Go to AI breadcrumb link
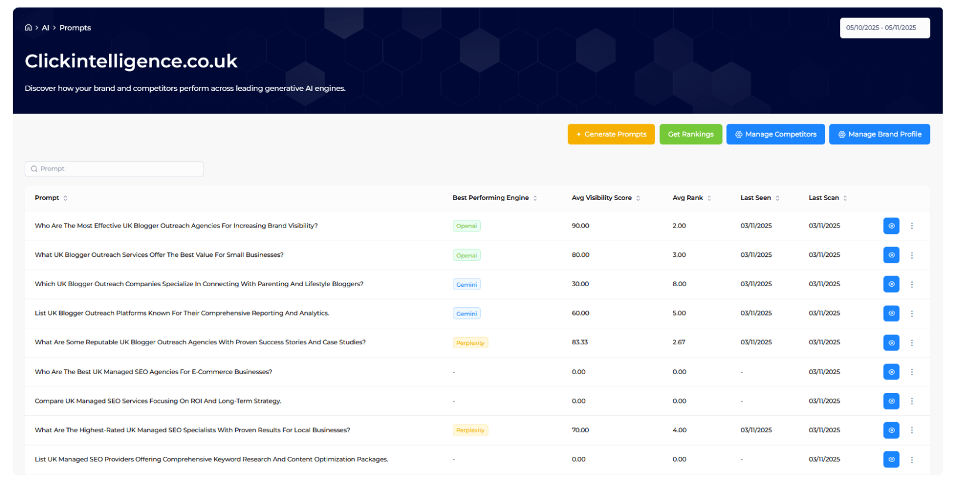Image resolution: width=956 pixels, height=482 pixels. pos(45,28)
